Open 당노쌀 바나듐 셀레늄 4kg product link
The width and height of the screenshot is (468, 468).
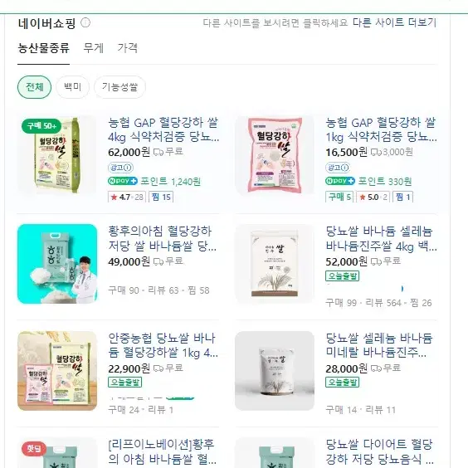tap(381, 238)
